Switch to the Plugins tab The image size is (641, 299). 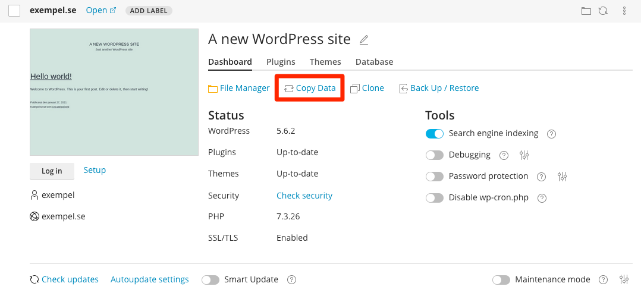click(281, 62)
